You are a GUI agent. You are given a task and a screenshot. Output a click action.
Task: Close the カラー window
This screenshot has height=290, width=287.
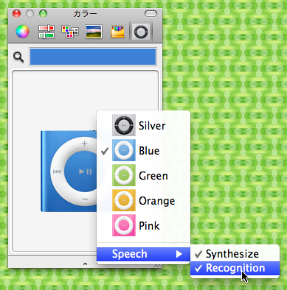(16, 14)
